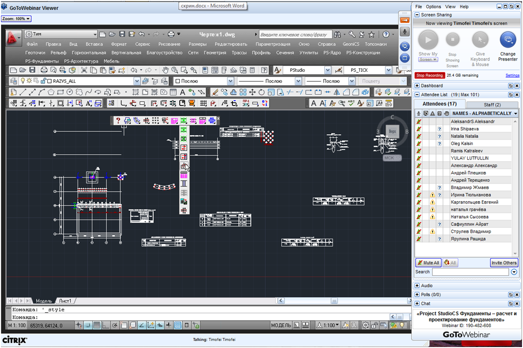Click the Mute All button
This screenshot has height=348, width=523.
pos(428,263)
